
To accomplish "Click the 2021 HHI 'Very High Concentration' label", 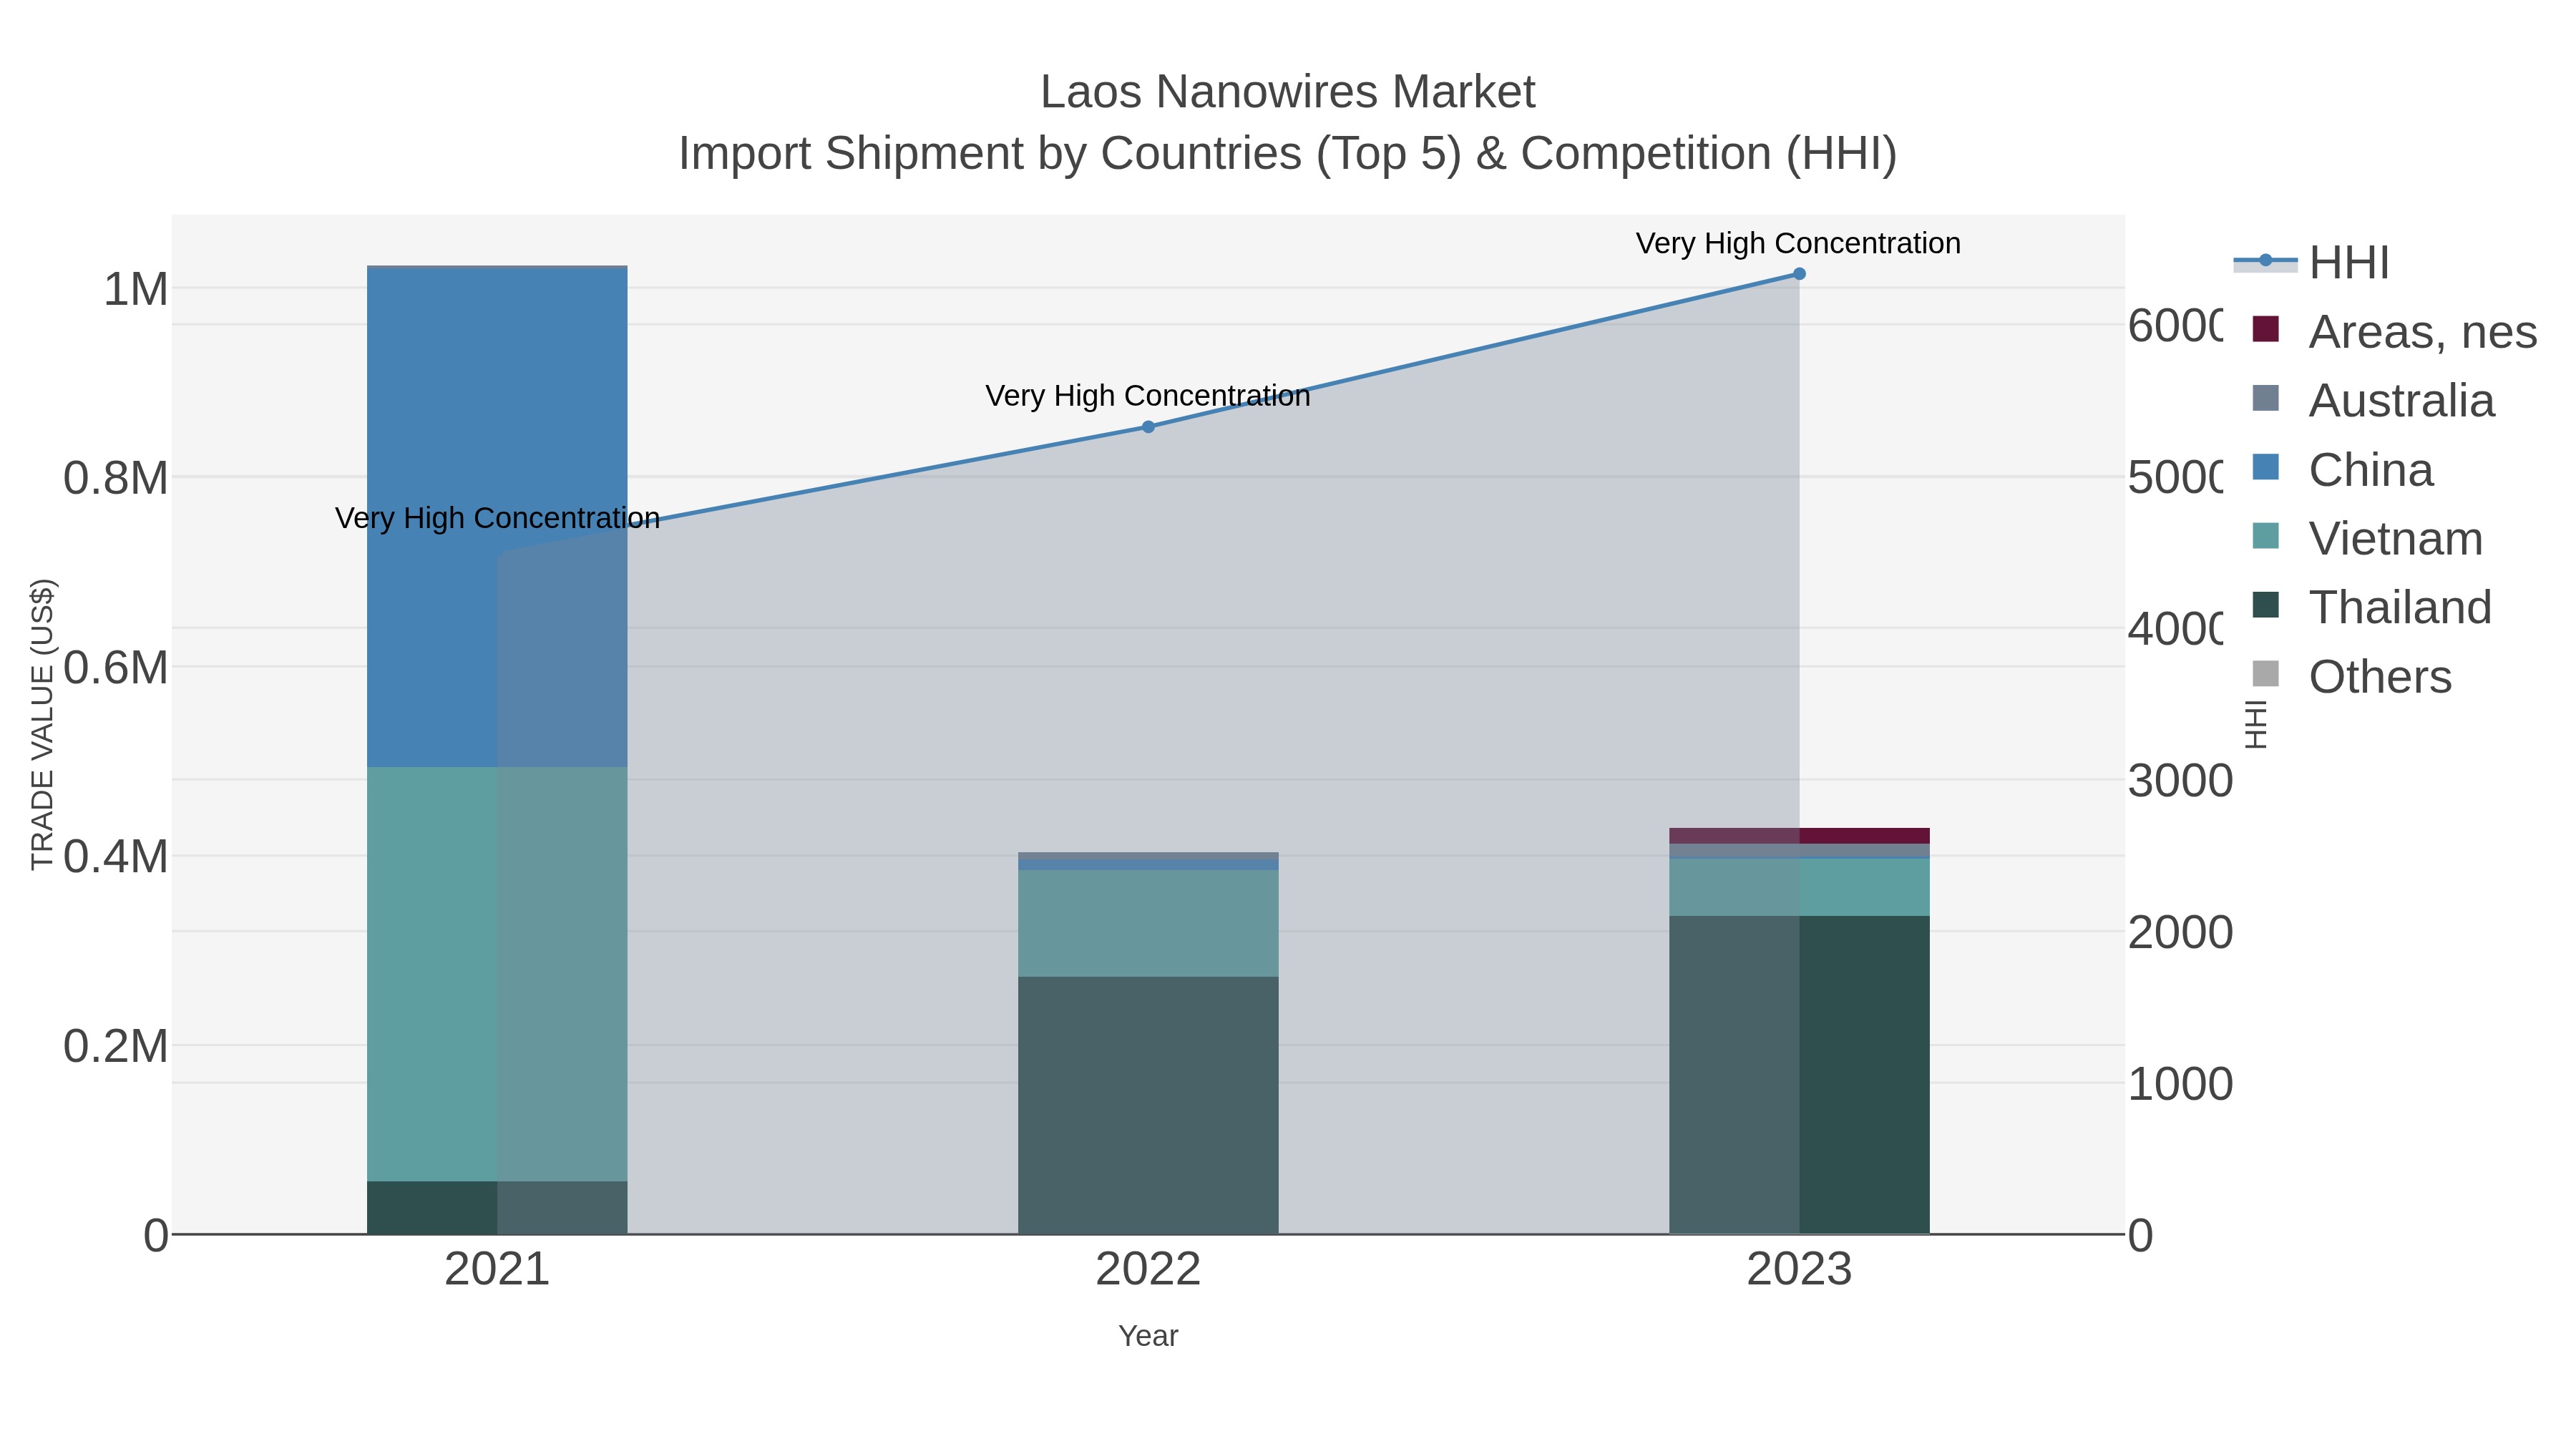I will pyautogui.click(x=497, y=518).
